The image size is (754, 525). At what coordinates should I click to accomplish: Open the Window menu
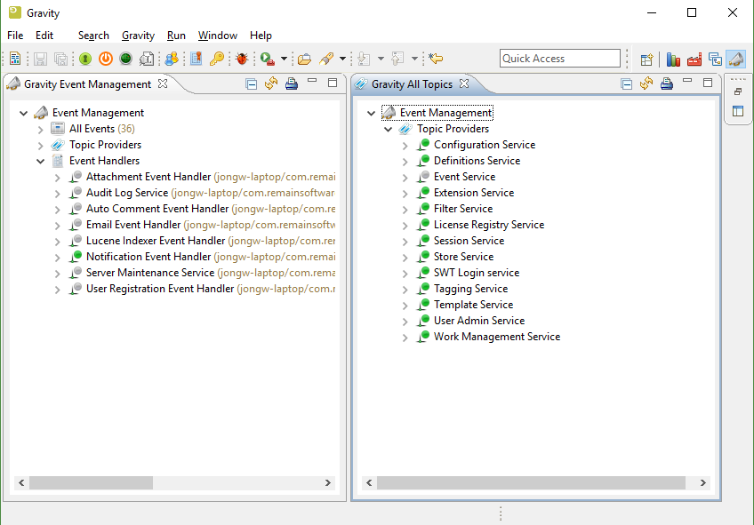(x=217, y=36)
